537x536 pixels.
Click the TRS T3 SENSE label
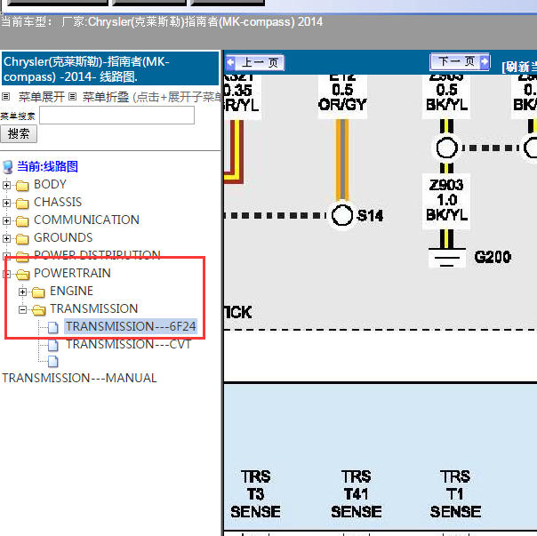[255, 494]
